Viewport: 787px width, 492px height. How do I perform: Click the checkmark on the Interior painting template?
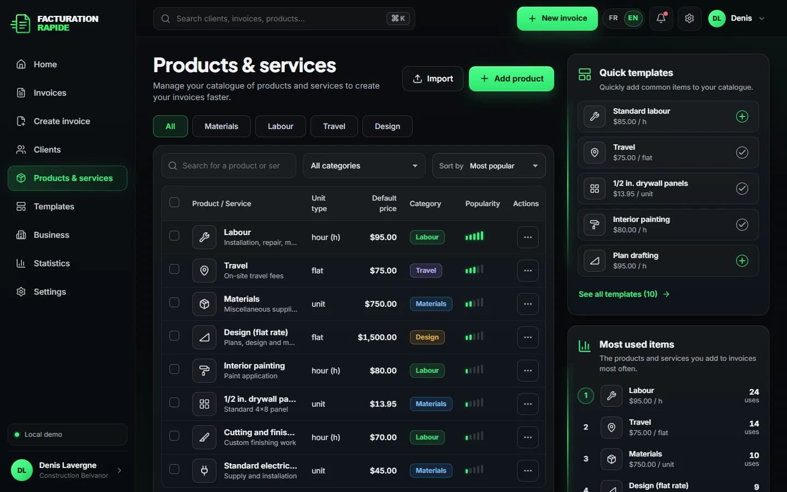[742, 225]
